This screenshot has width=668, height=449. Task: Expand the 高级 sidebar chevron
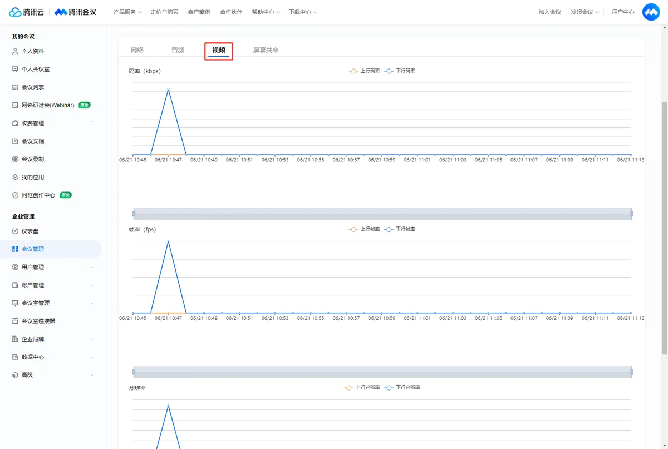92,375
